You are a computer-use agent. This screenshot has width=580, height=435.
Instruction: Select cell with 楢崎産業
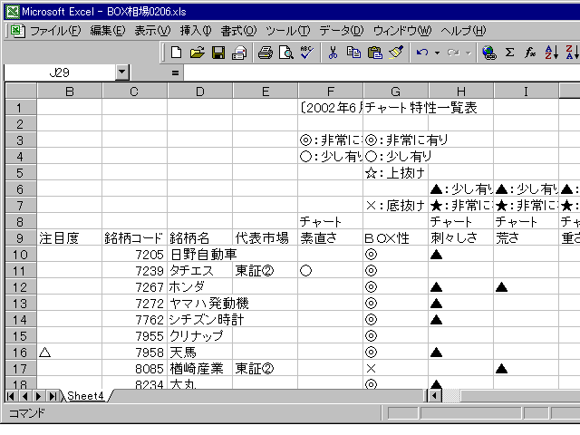[200, 369]
